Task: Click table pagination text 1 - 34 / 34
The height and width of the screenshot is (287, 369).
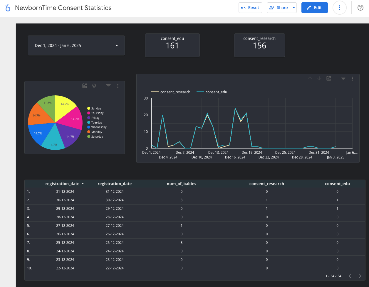Action: pos(333,276)
